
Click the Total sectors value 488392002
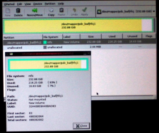pos(36,120)
